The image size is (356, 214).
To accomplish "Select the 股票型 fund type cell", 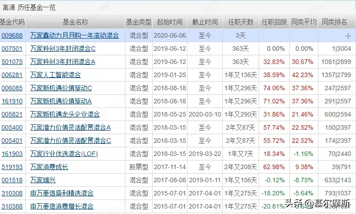I will point(139,167).
